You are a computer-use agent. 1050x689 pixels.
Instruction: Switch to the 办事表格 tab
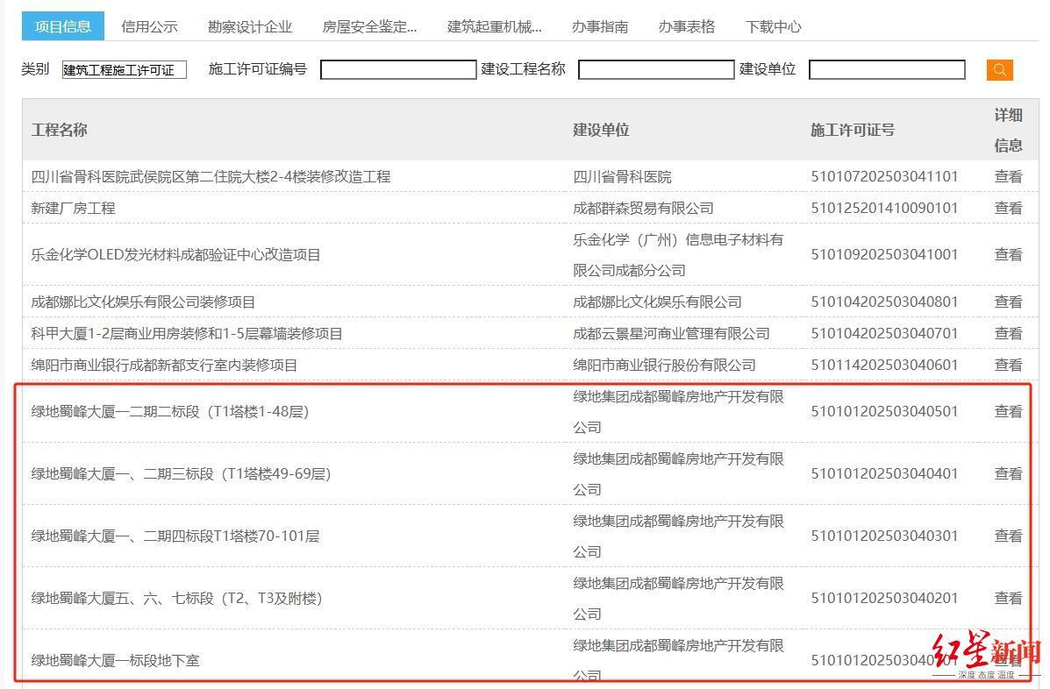point(686,27)
